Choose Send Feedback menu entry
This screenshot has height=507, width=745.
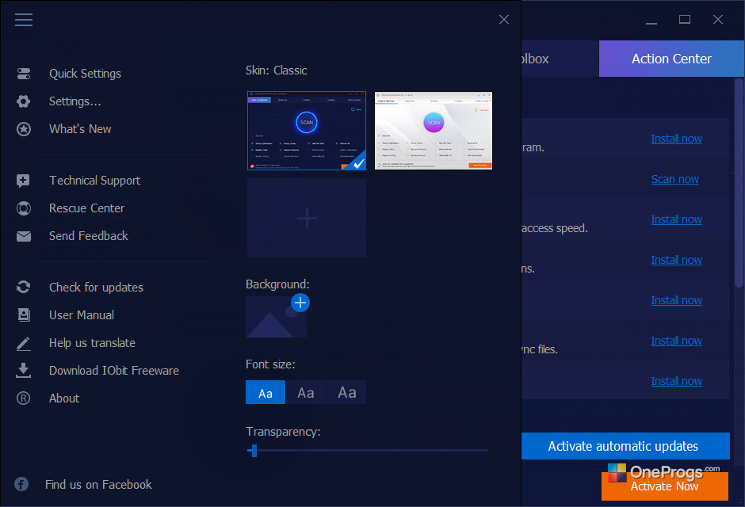[89, 236]
